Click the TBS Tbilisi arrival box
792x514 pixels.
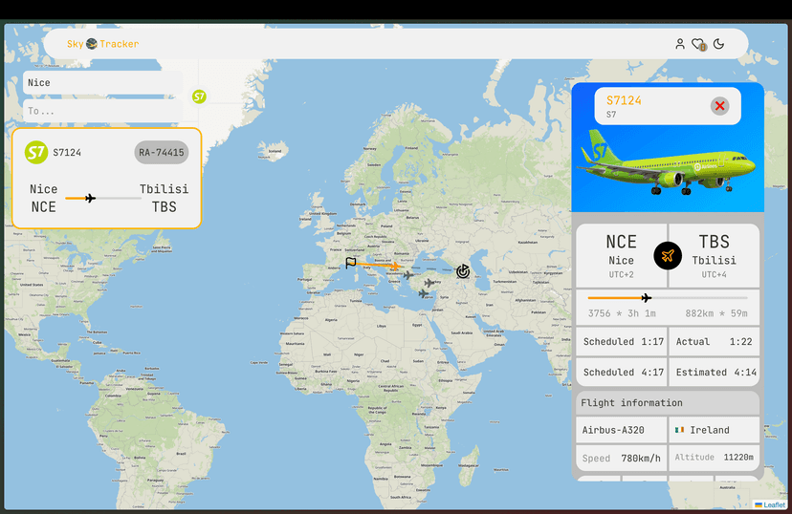point(715,256)
